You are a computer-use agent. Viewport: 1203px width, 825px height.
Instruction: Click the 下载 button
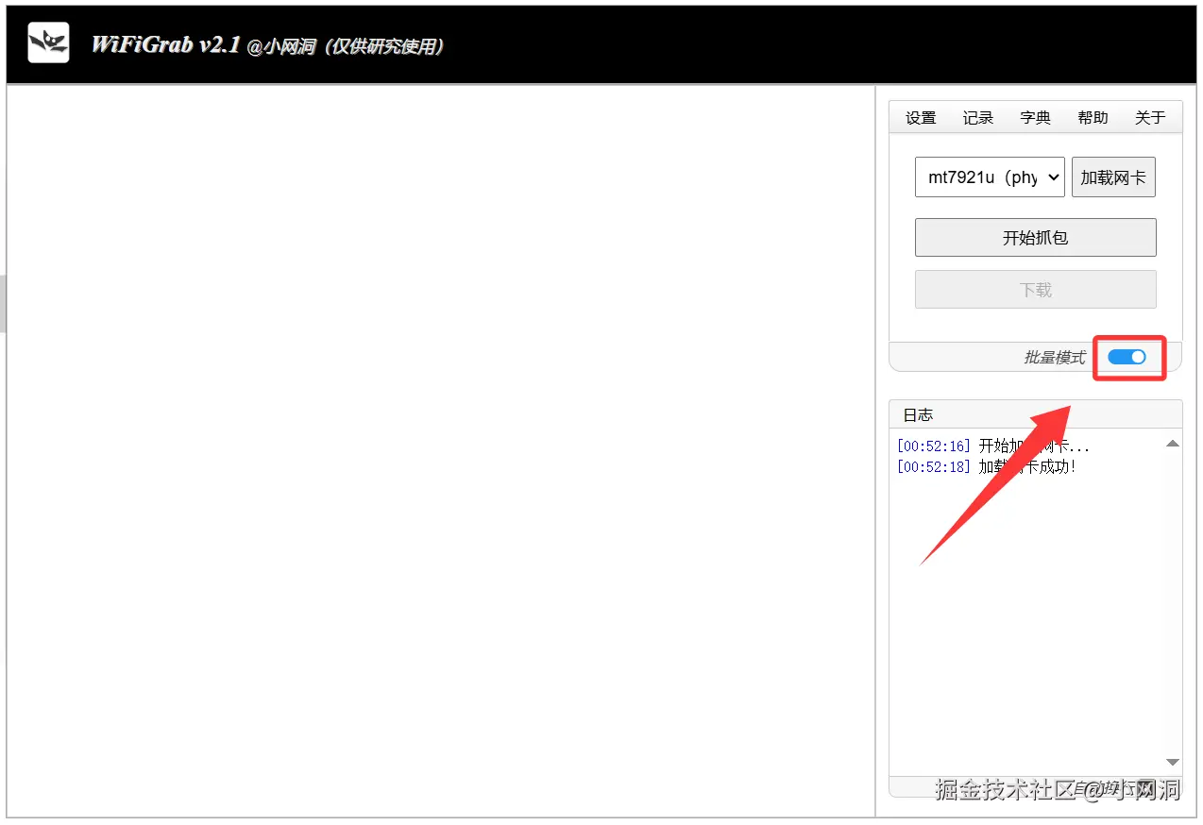(x=1036, y=290)
